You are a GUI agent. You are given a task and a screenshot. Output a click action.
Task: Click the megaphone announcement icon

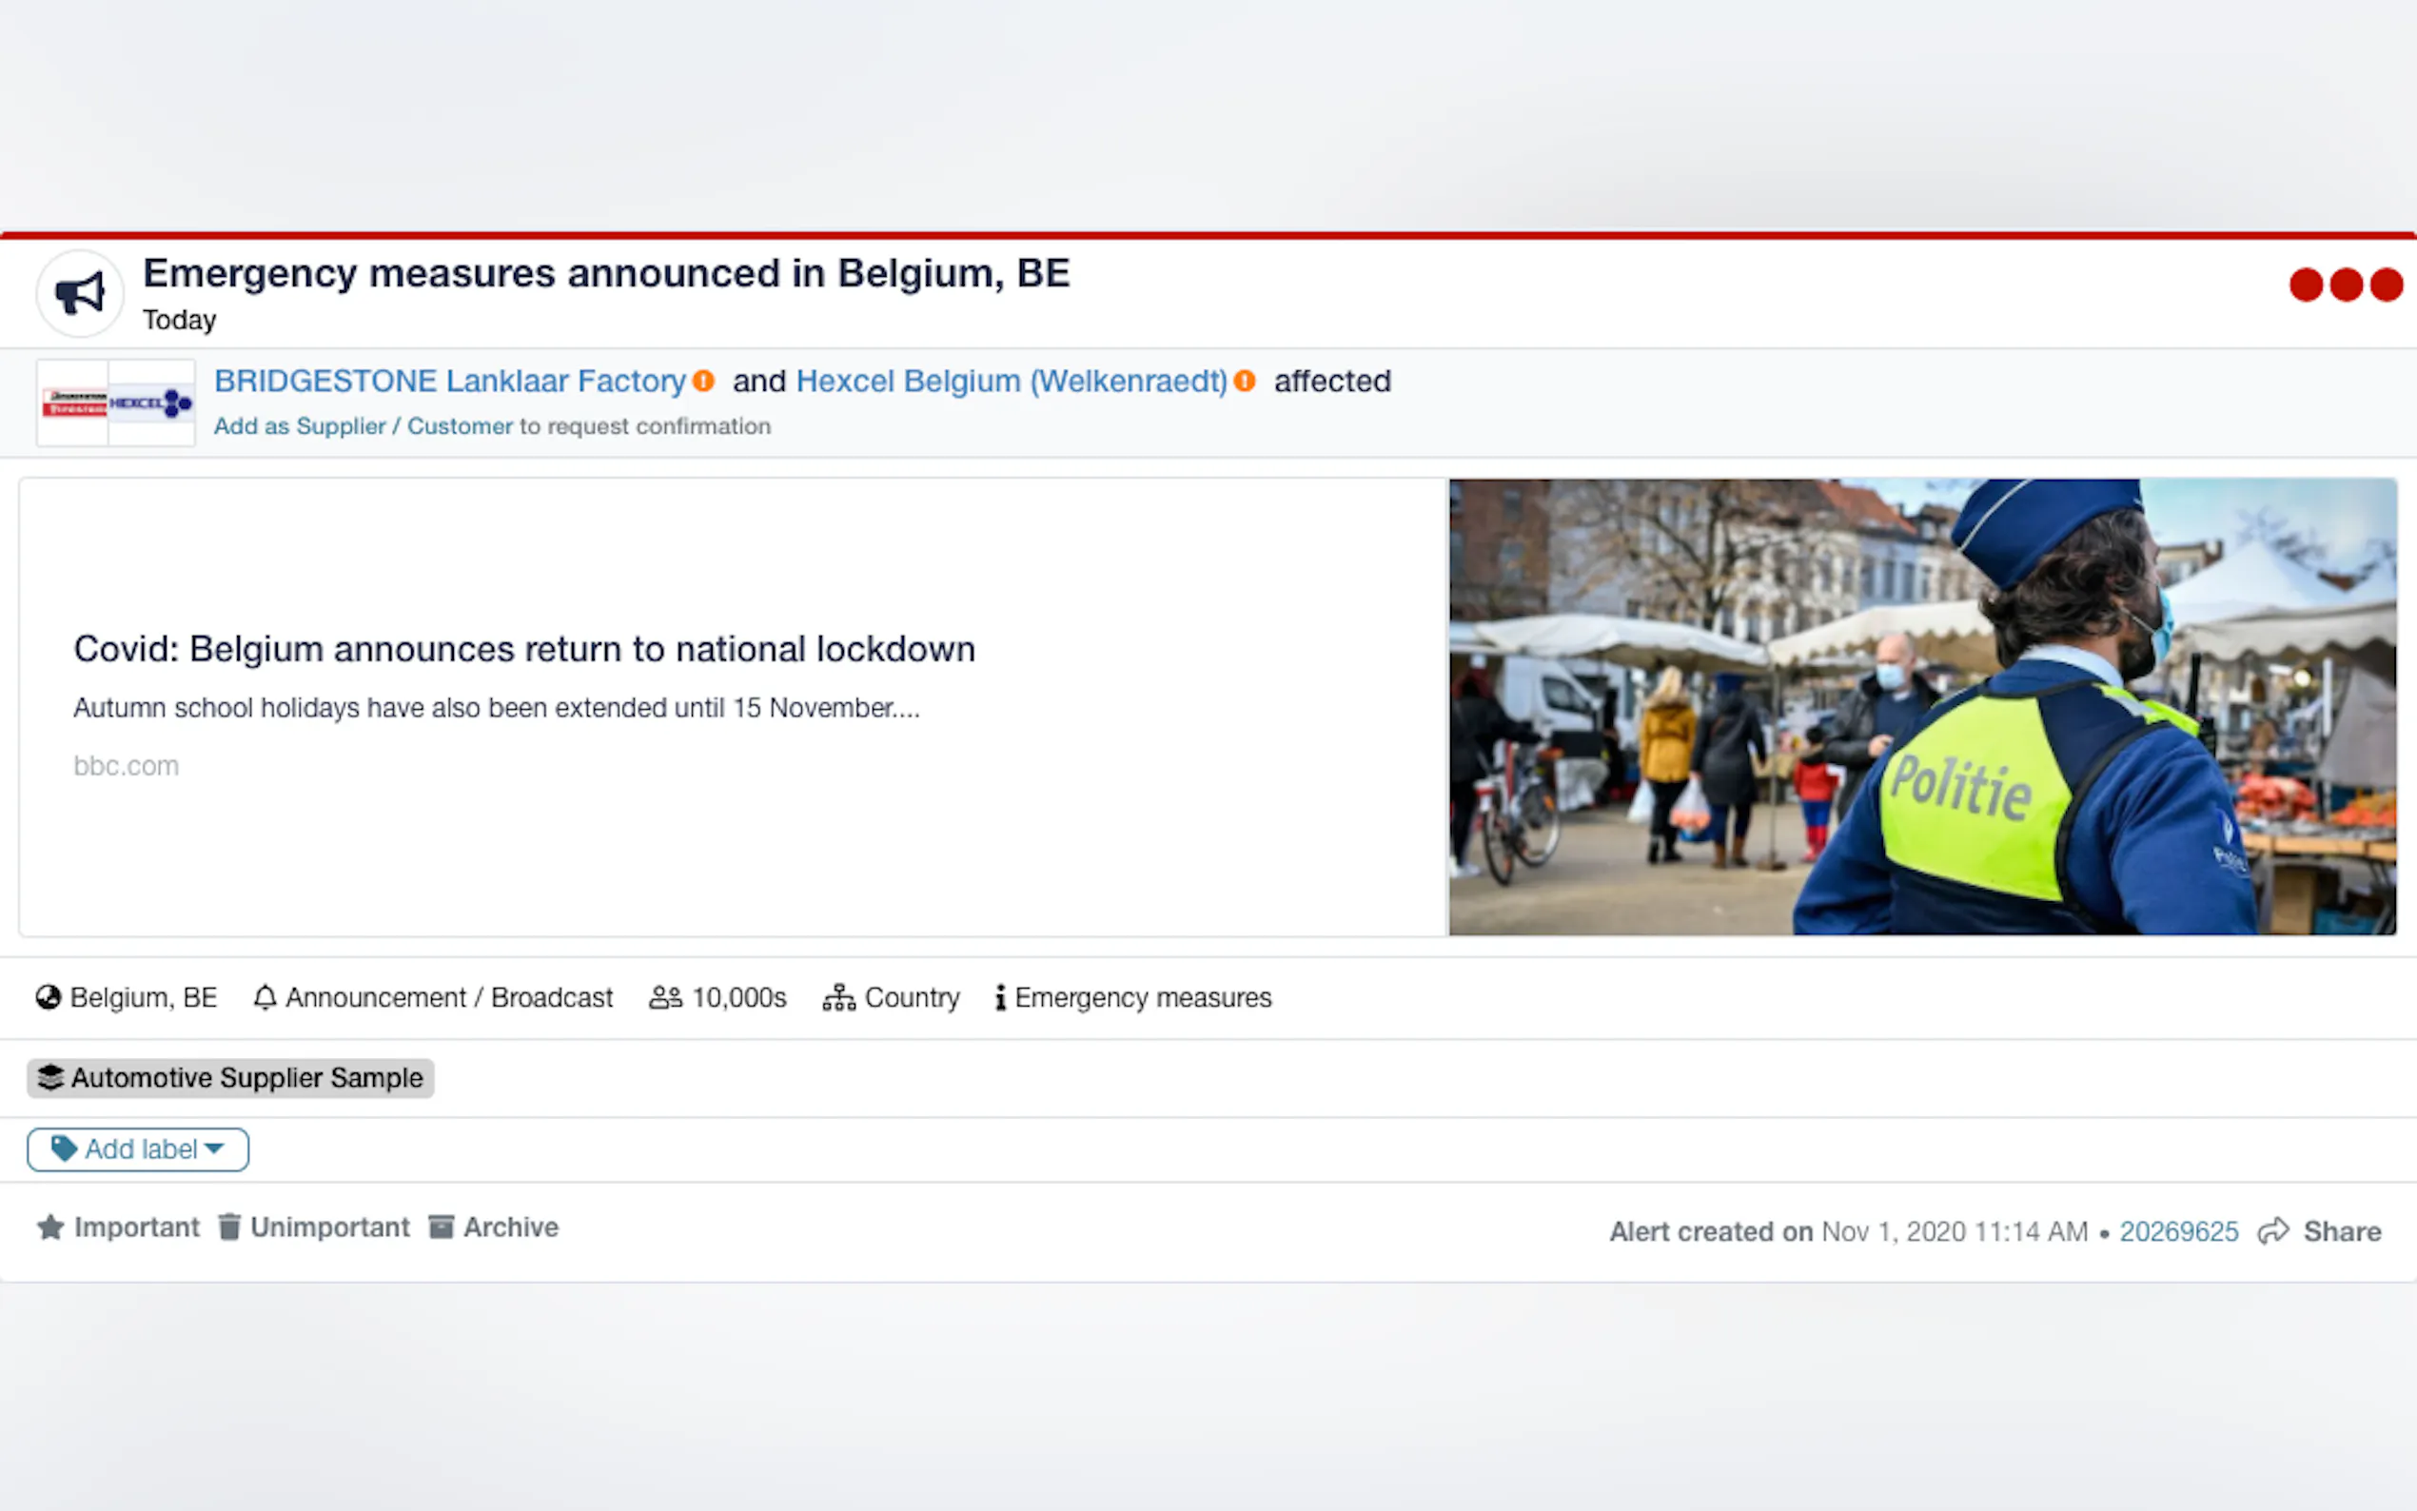pos(79,294)
